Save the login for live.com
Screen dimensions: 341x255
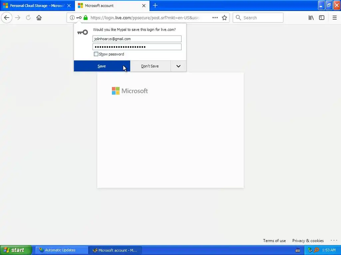tap(102, 66)
